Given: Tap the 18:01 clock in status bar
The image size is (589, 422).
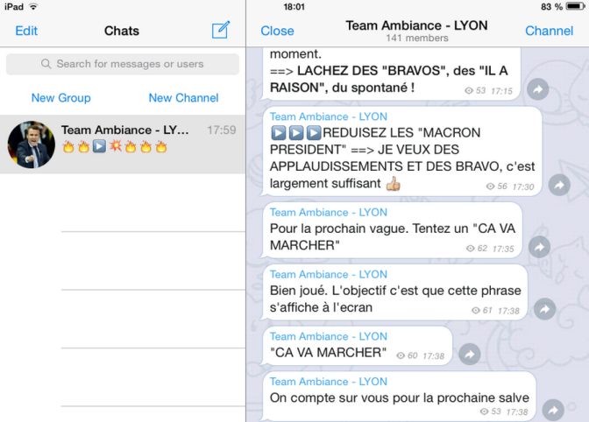Looking at the screenshot, I should tap(294, 7).
